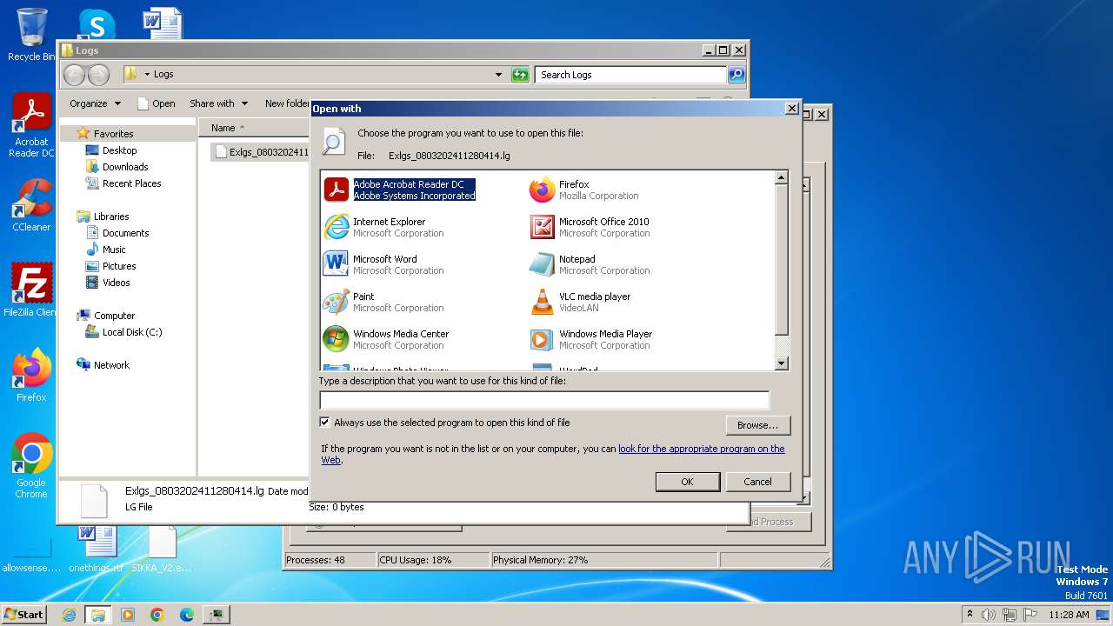The height and width of the screenshot is (626, 1113).
Task: Select Network in the navigation pane
Action: point(111,365)
